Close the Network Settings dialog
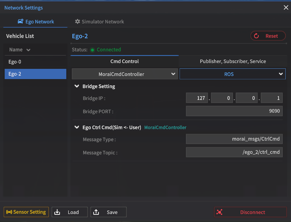 click(286, 7)
